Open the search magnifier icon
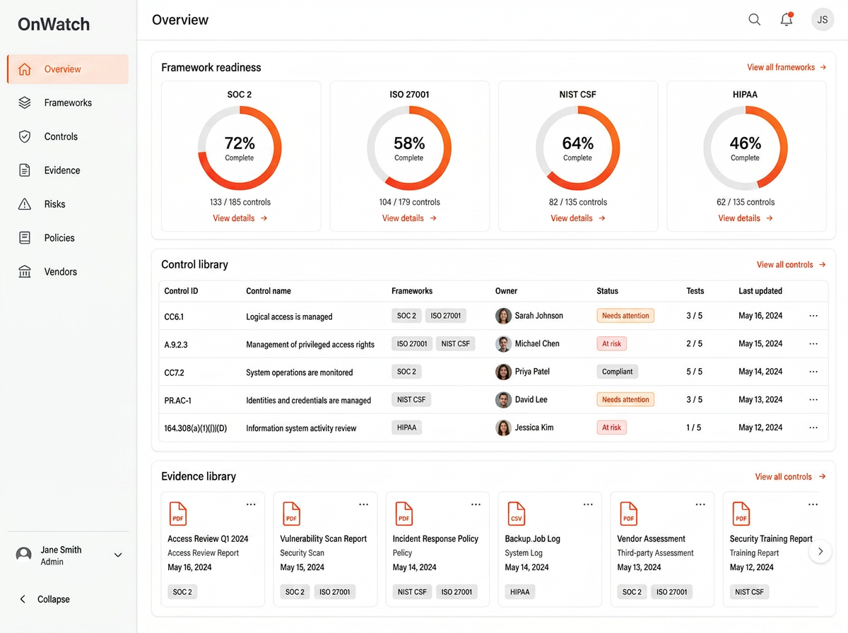Image resolution: width=848 pixels, height=633 pixels. point(755,20)
